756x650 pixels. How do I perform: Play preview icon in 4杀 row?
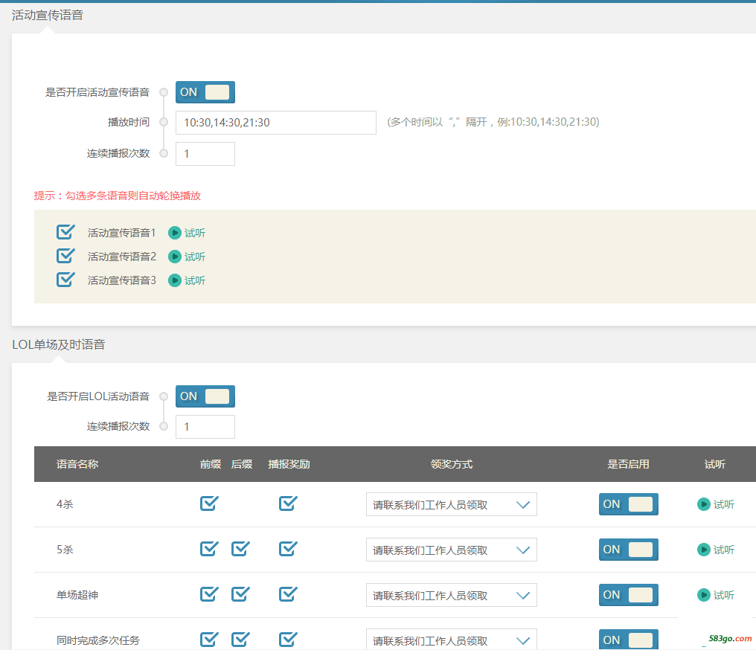703,504
